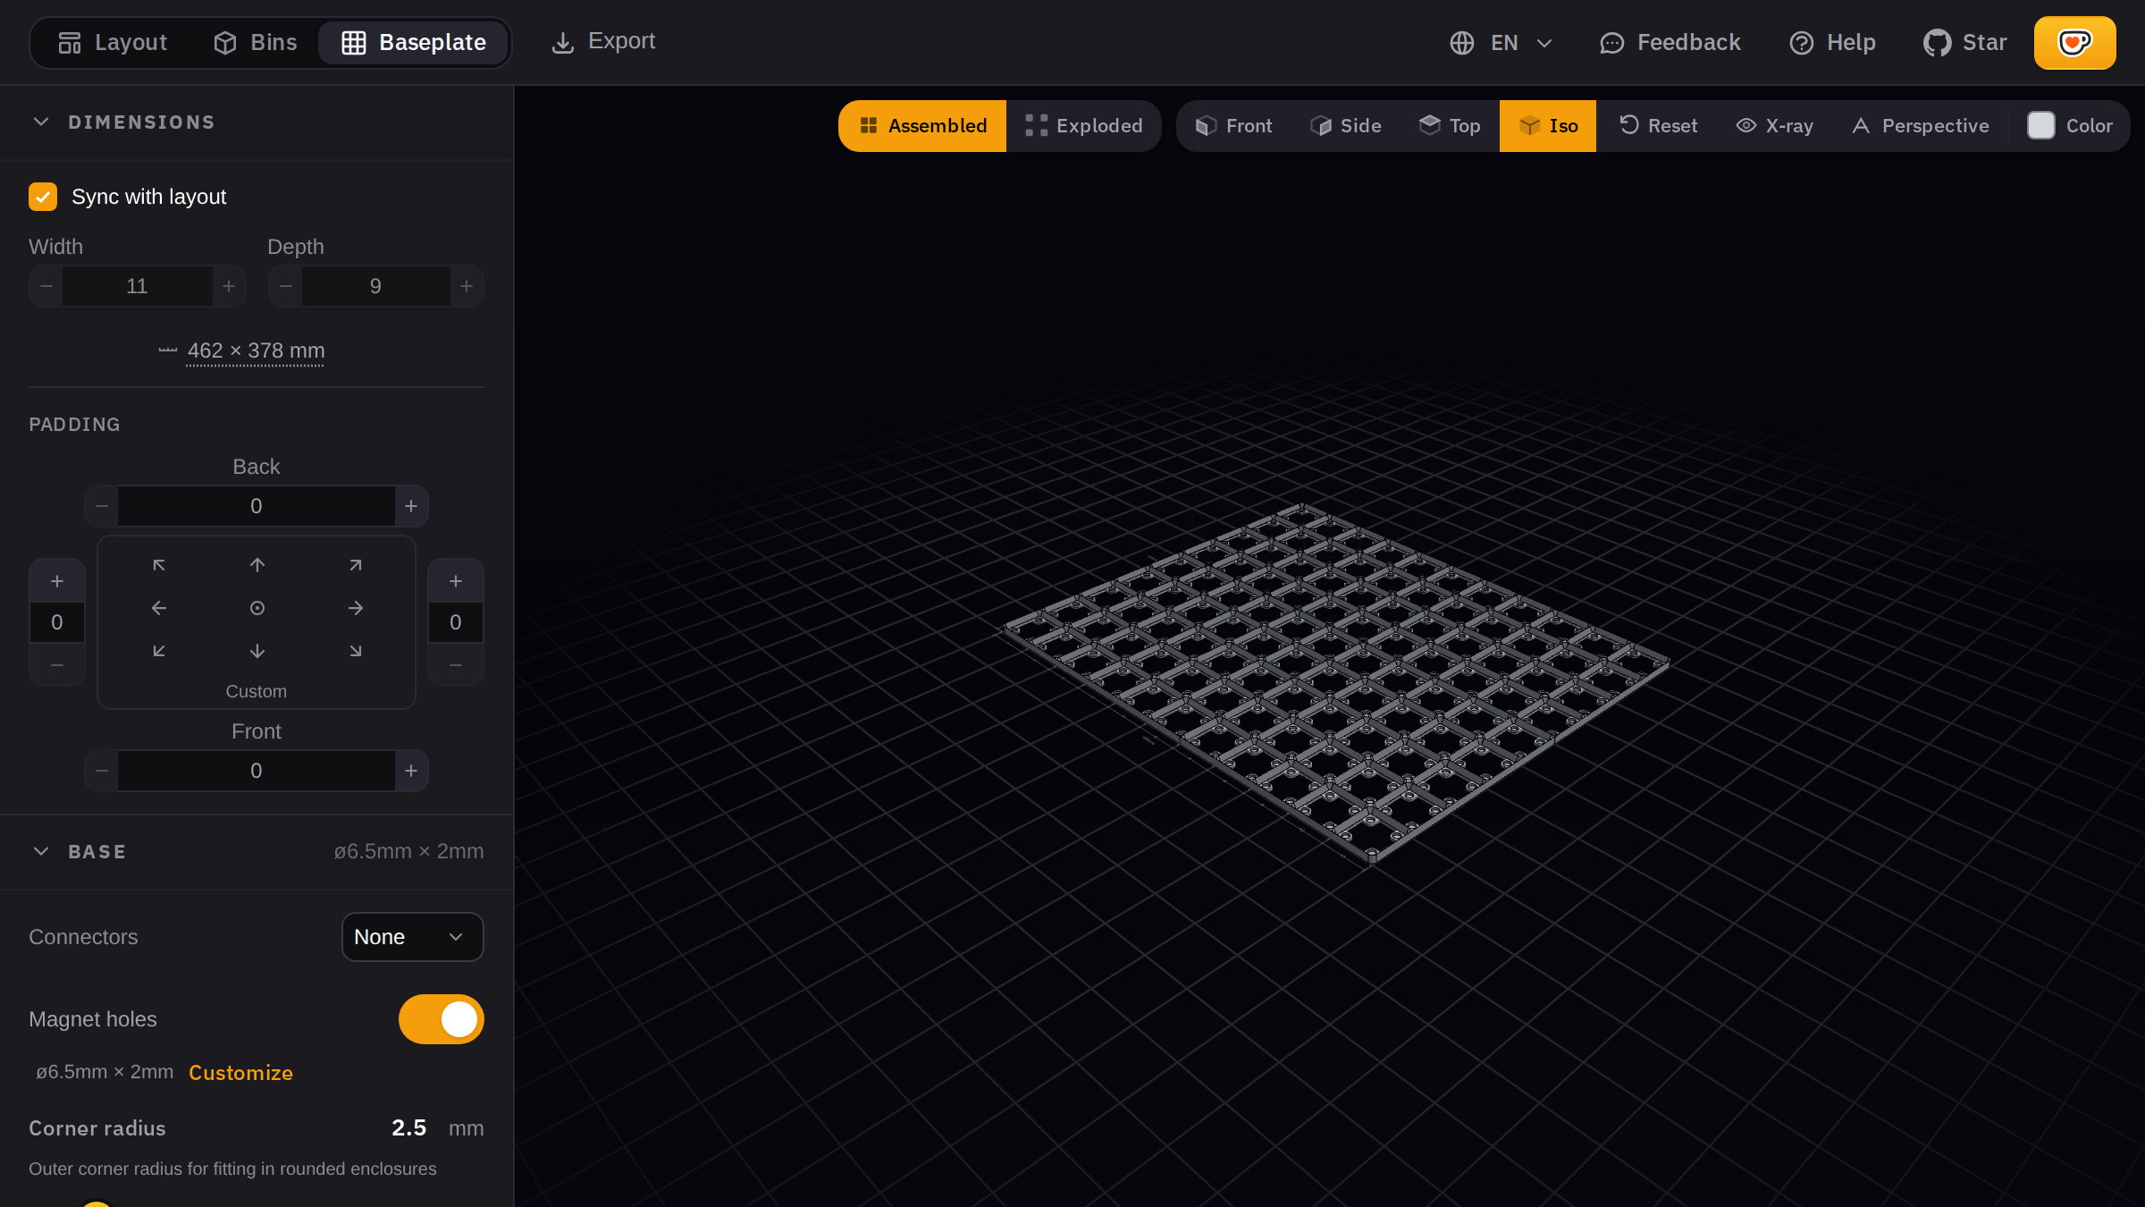Image resolution: width=2145 pixels, height=1207 pixels.
Task: Open the Export menu
Action: click(603, 41)
